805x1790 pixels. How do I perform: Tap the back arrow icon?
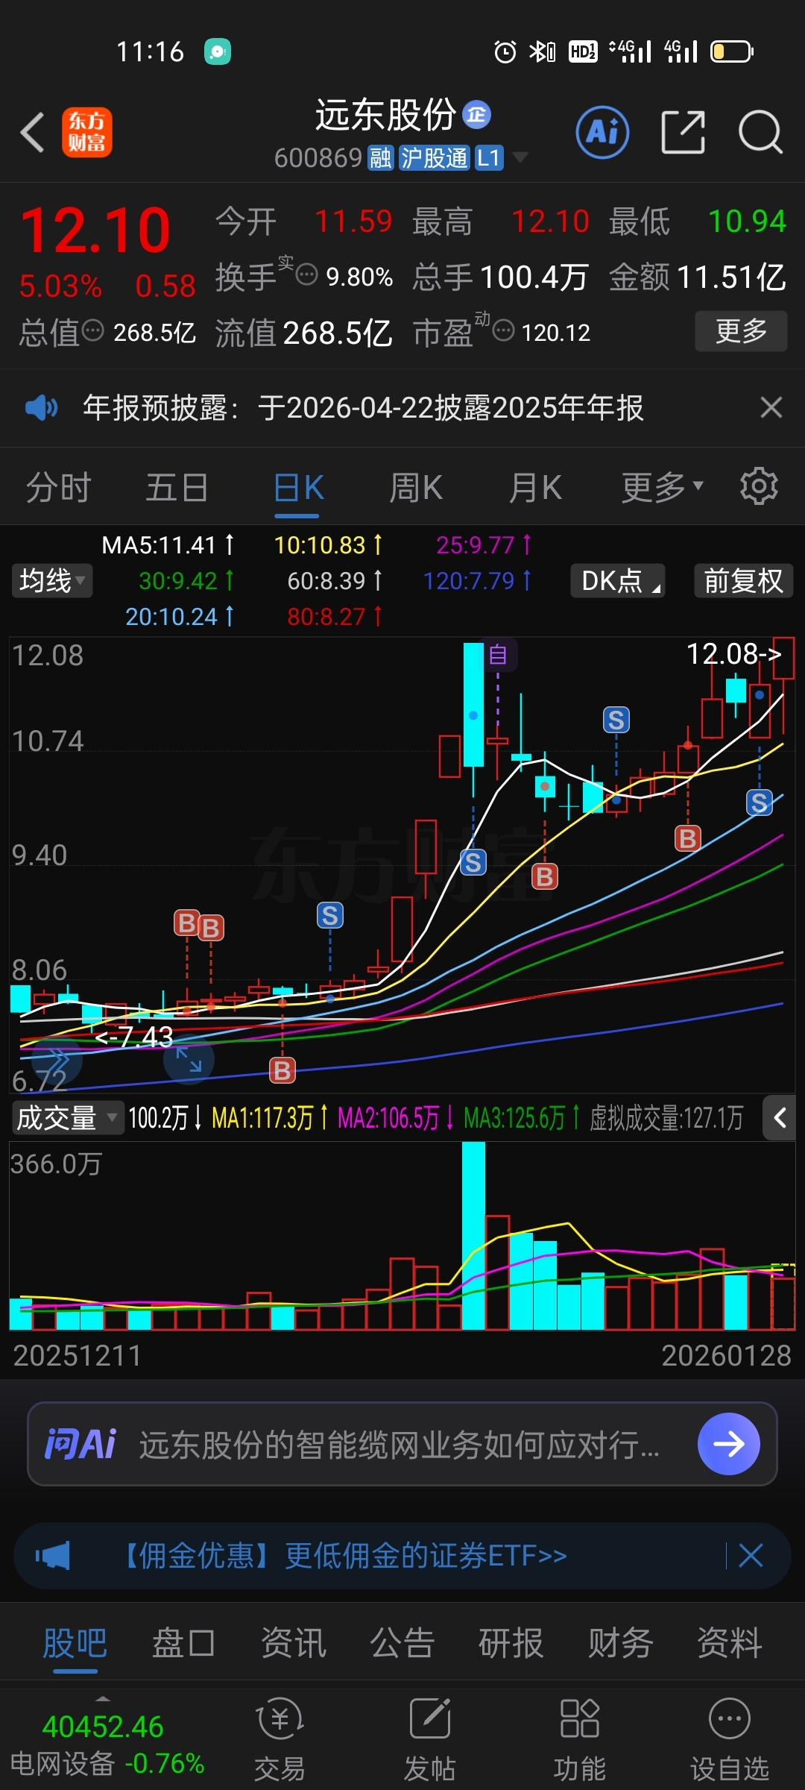click(33, 133)
